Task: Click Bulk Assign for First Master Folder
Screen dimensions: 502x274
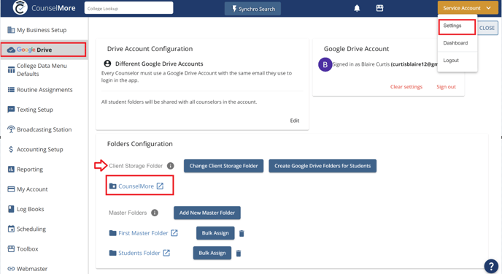Action: pos(215,233)
